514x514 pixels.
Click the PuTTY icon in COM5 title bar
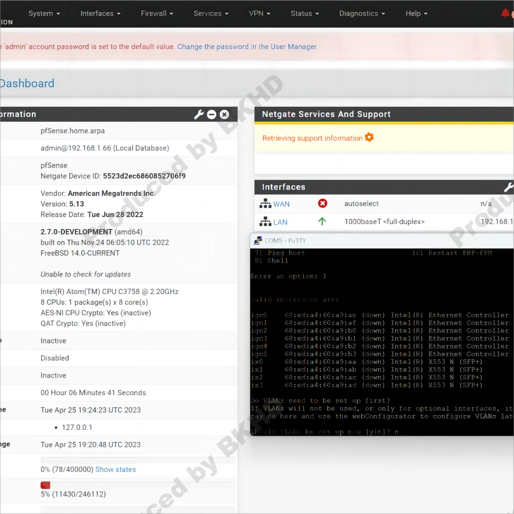258,241
